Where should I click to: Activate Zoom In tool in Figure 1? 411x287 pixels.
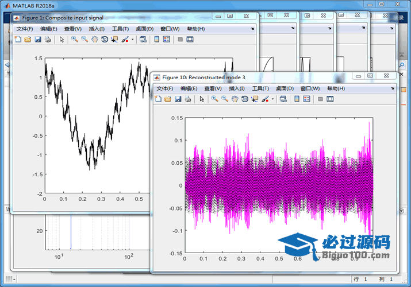pyautogui.click(x=75, y=40)
